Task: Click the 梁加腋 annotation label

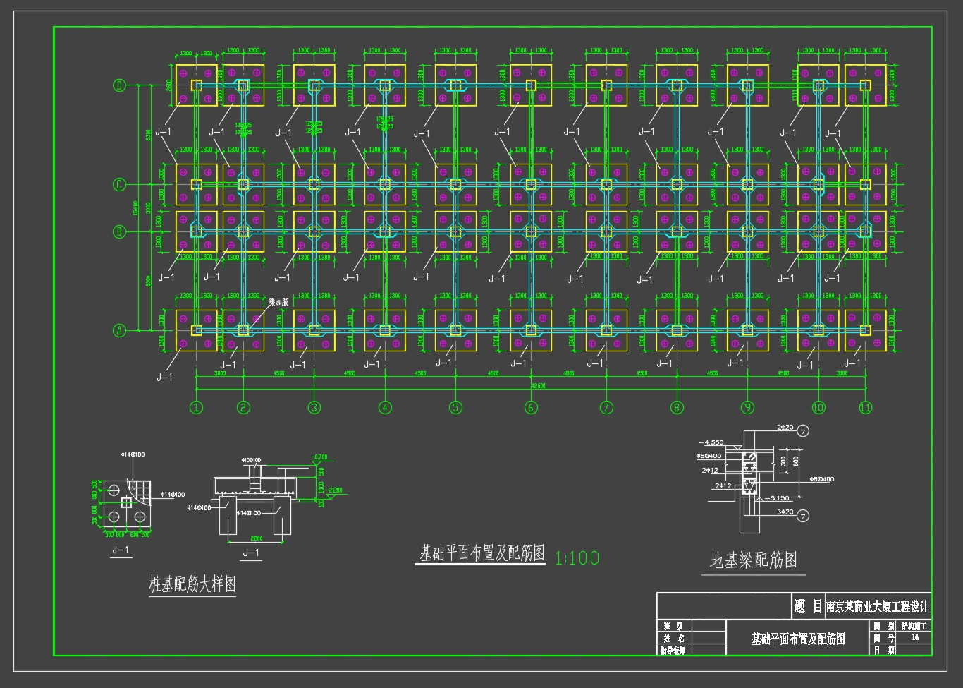Action: (x=278, y=302)
